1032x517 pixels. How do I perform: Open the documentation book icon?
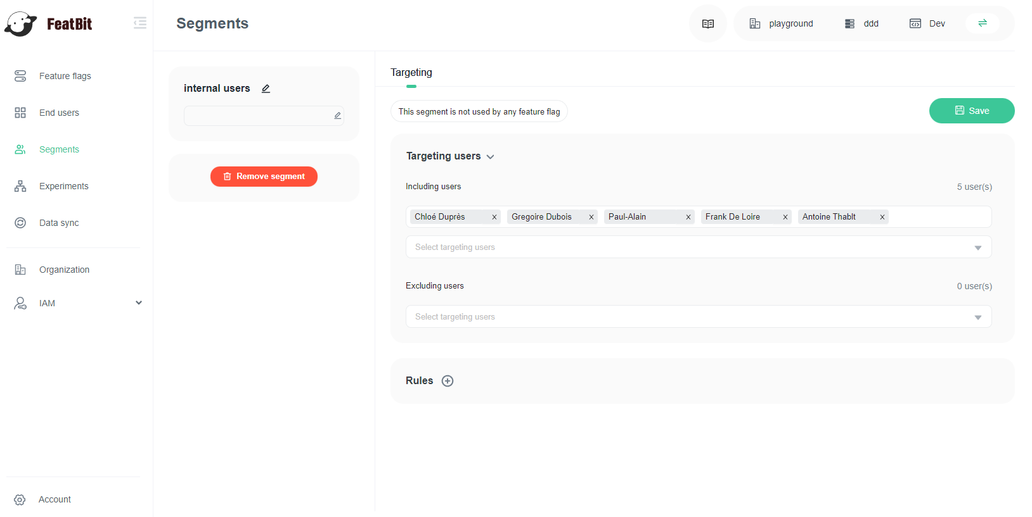coord(708,24)
